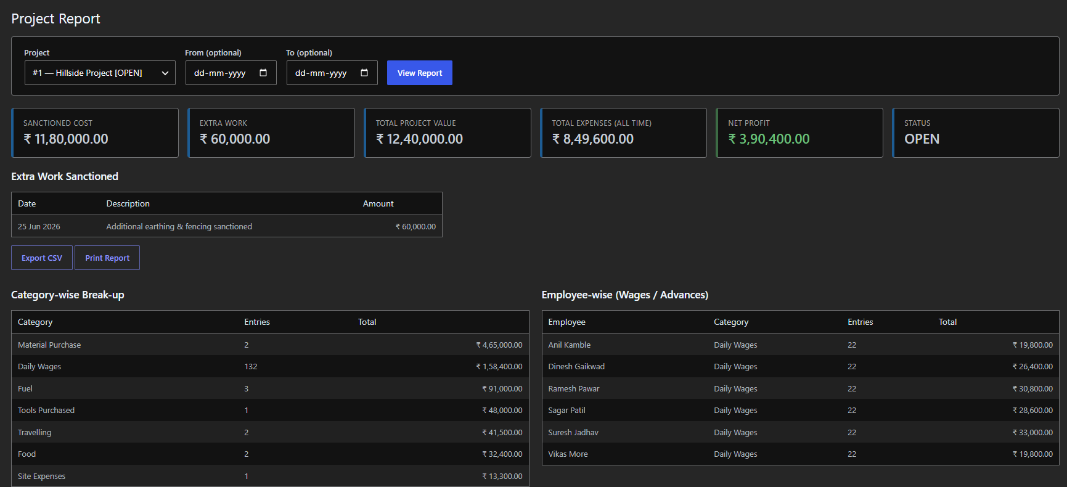Click the Export CSV button
Viewport: 1067px width, 487px height.
42,258
